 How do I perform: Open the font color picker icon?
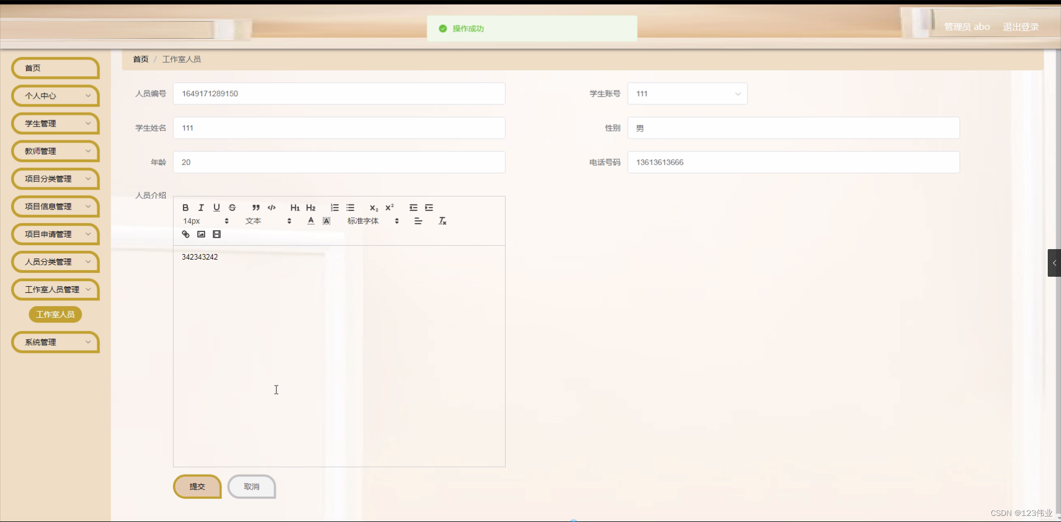pyautogui.click(x=311, y=220)
